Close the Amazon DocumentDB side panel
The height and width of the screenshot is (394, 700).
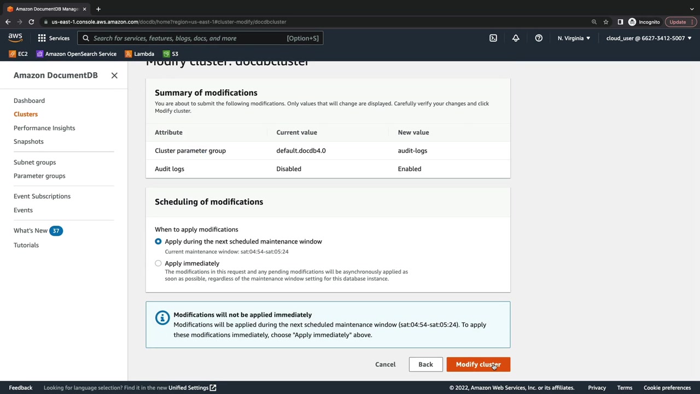tap(114, 76)
